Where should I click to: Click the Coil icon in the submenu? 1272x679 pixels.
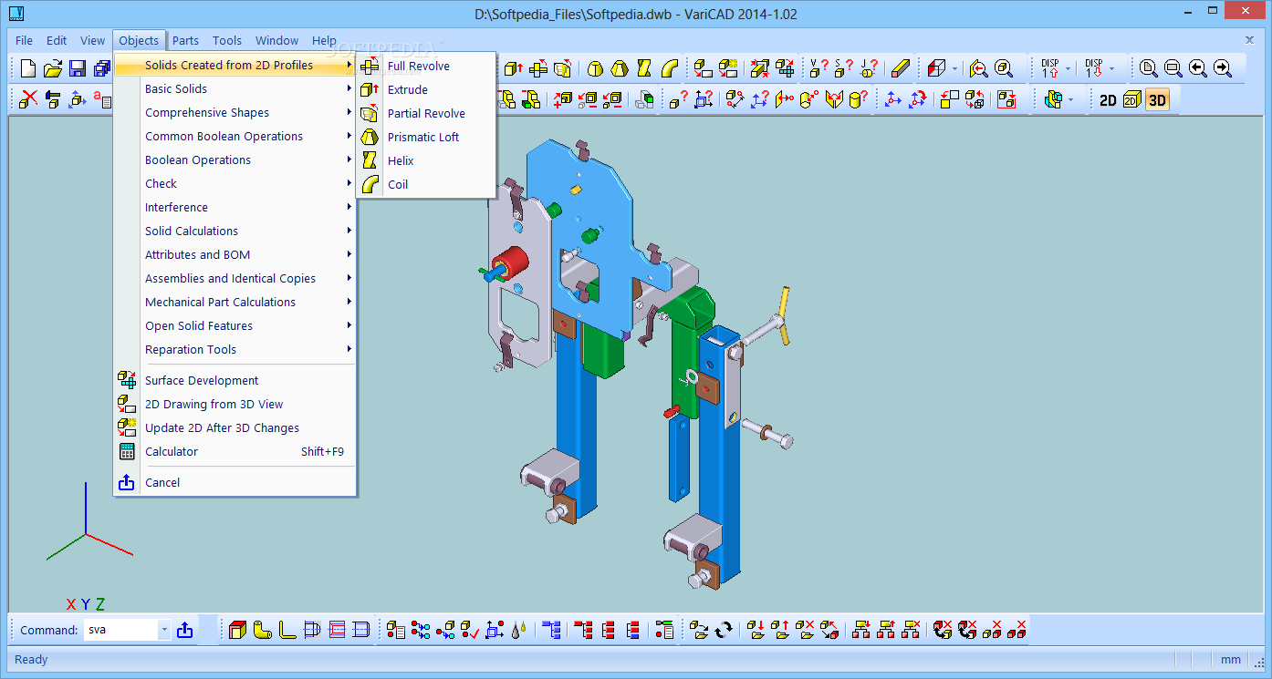tap(370, 184)
